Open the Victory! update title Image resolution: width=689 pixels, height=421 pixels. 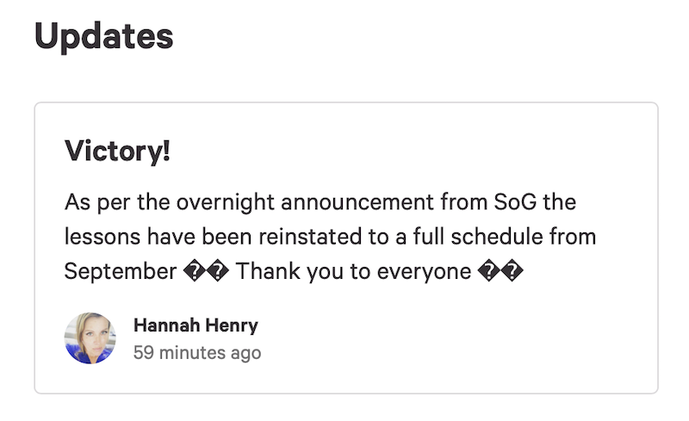(117, 151)
